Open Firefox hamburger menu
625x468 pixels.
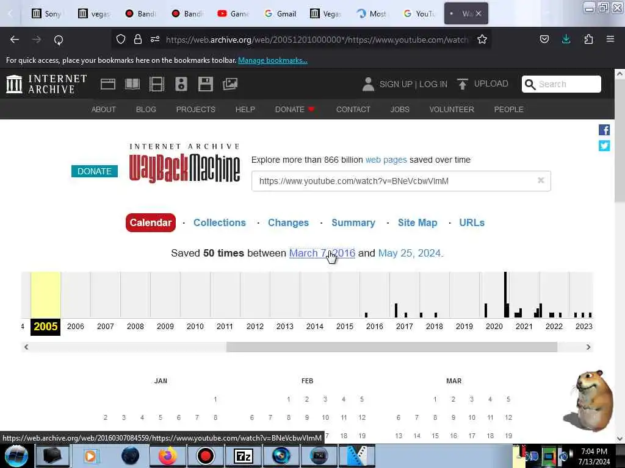pyautogui.click(x=610, y=39)
